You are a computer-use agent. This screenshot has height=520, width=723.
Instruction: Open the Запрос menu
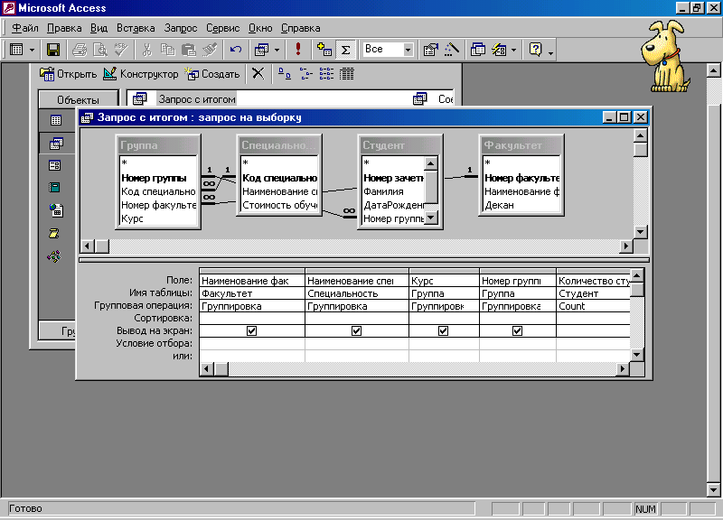tap(180, 28)
